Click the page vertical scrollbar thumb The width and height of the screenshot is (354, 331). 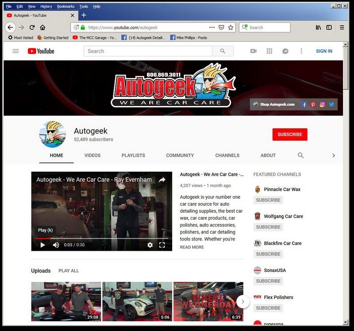tap(345, 69)
